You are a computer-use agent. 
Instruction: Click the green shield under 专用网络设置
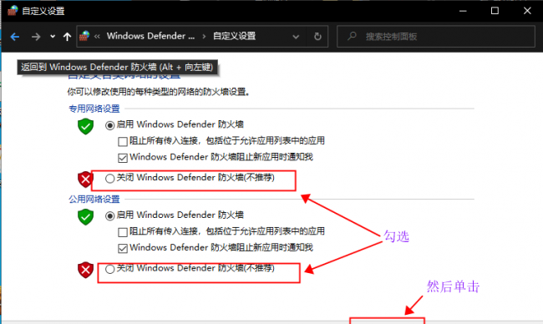point(85,126)
